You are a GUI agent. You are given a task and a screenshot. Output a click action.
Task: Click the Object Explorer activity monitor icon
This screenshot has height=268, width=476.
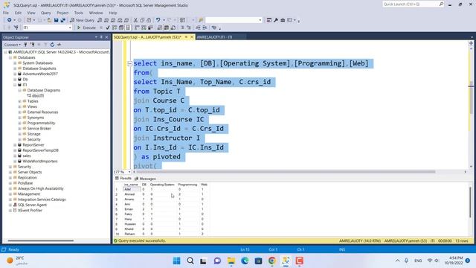click(59, 45)
